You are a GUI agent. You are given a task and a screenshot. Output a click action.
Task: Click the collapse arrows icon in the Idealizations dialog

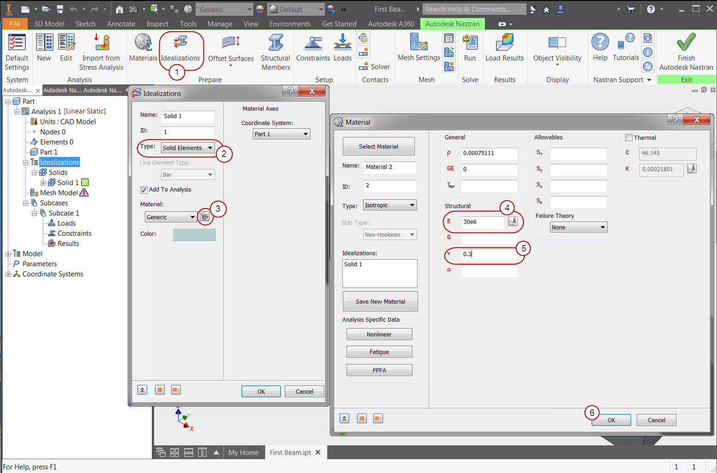143,390
